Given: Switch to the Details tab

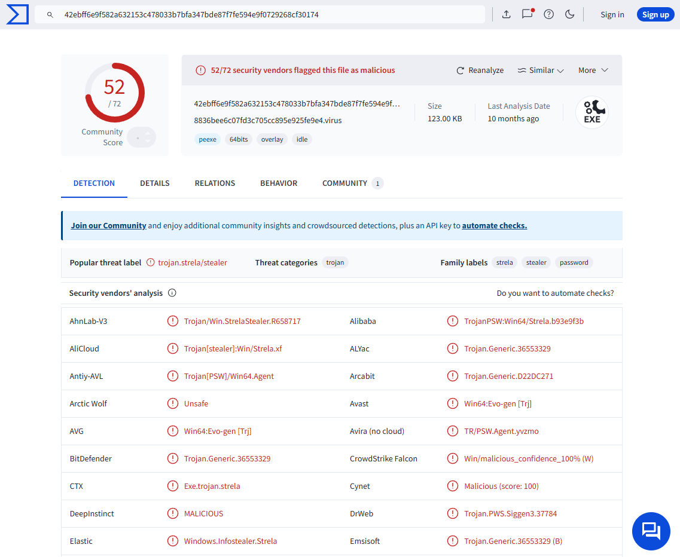Looking at the screenshot, I should [x=155, y=183].
